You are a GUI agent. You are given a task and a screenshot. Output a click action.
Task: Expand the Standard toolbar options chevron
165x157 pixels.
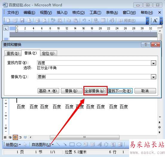click(x=147, y=21)
